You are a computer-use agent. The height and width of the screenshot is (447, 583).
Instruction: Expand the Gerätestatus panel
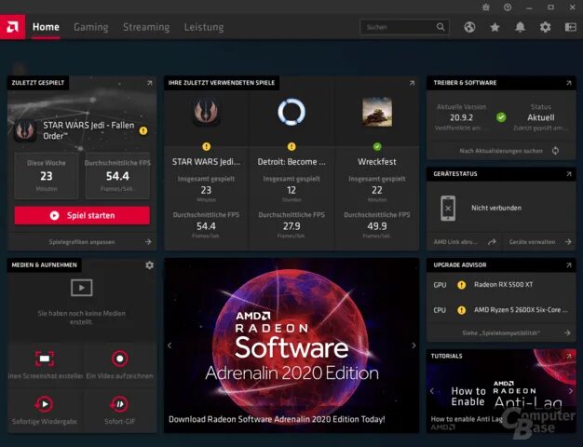568,173
